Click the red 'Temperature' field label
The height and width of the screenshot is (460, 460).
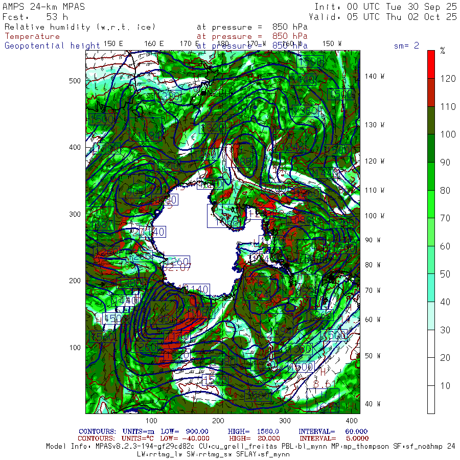point(32,36)
